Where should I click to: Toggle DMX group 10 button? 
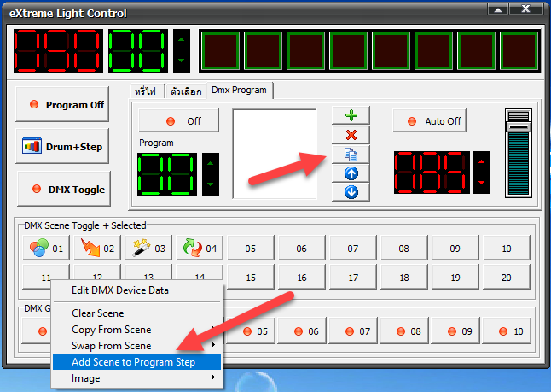coord(507,331)
